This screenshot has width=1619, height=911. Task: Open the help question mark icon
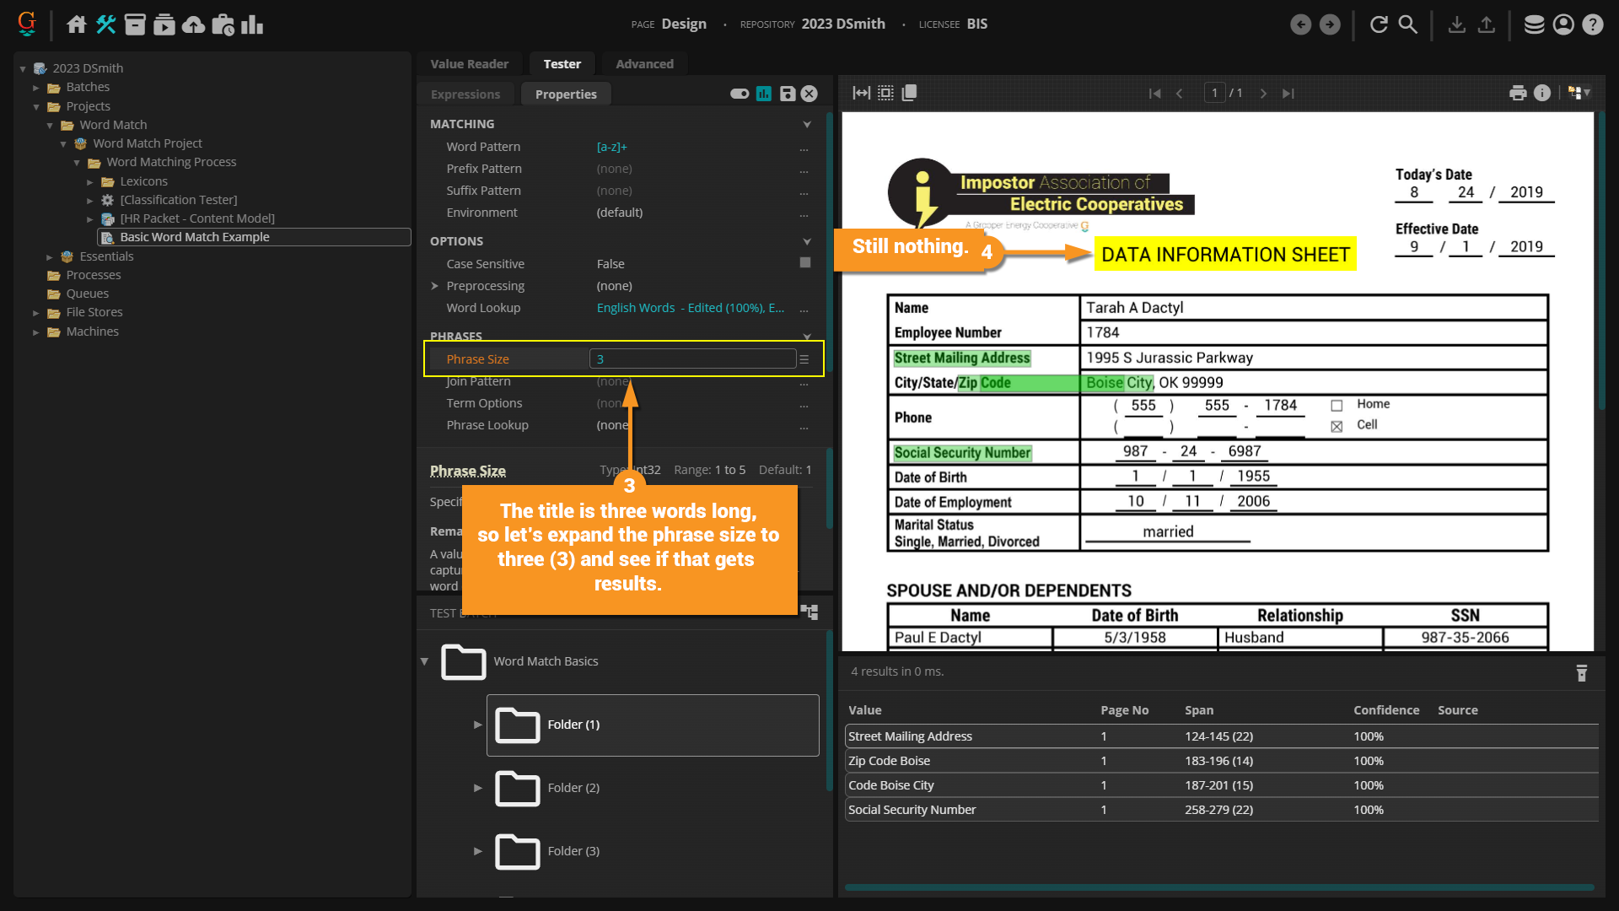(1592, 24)
